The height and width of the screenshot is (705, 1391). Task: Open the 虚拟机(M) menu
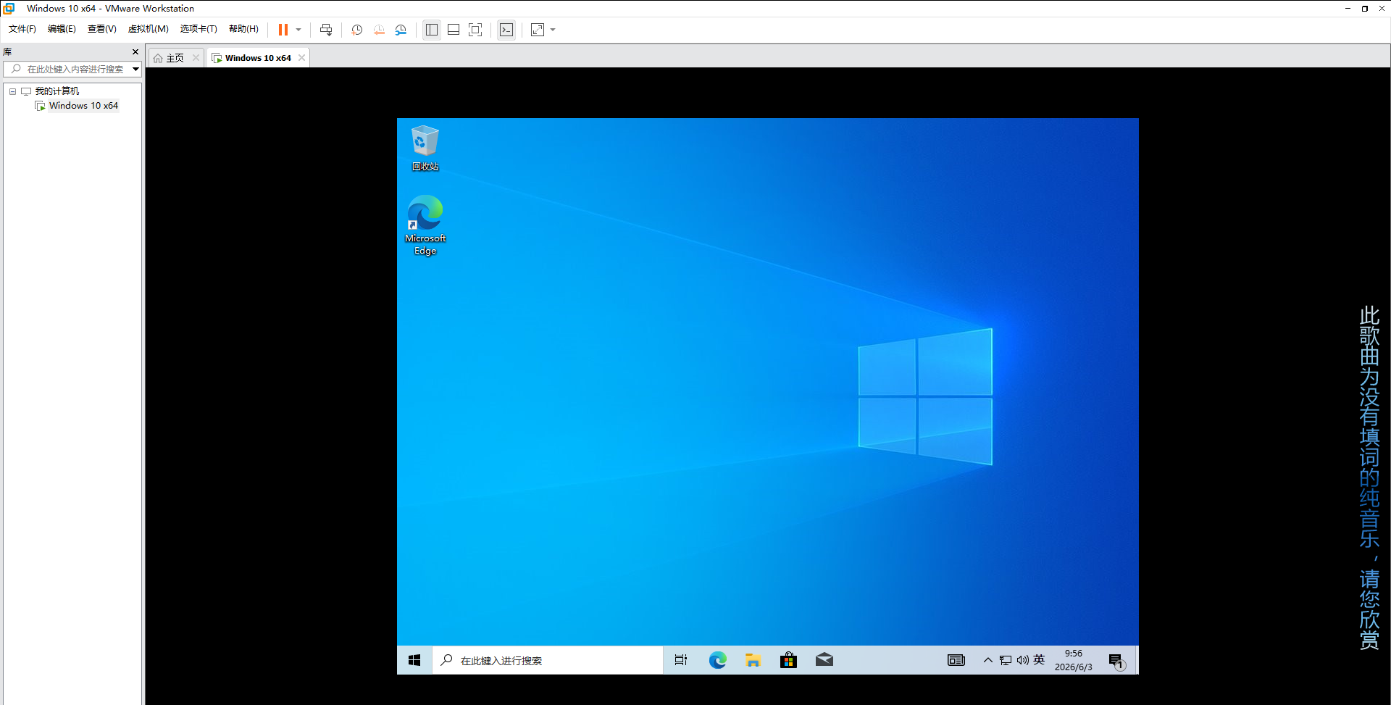coord(149,29)
